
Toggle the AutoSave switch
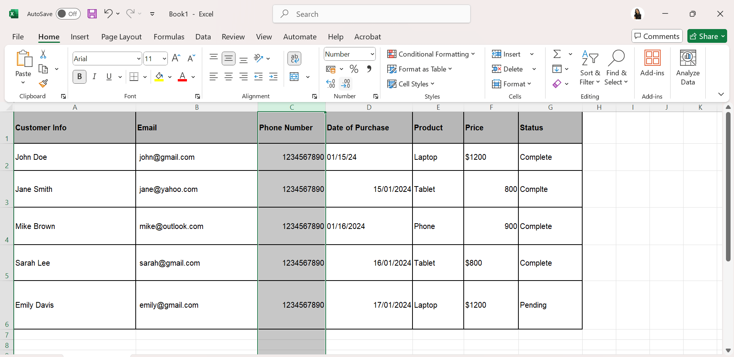pyautogui.click(x=68, y=14)
